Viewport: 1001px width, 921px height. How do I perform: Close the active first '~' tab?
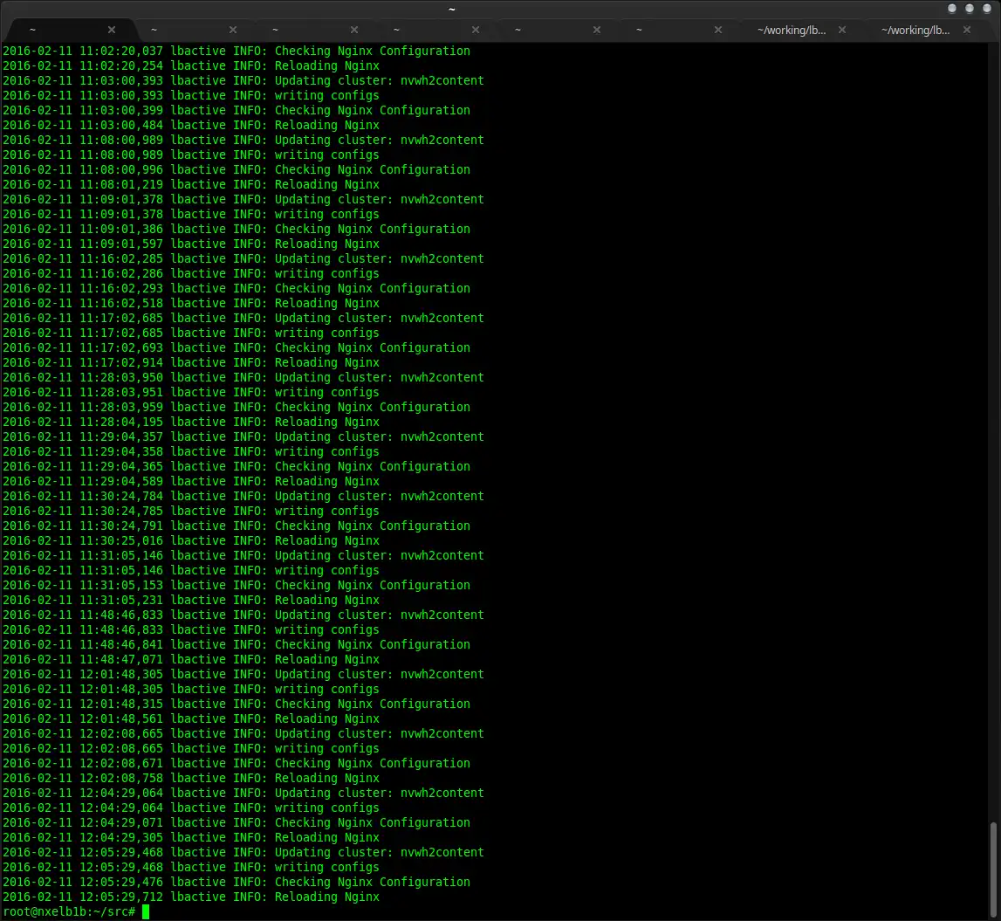point(112,30)
